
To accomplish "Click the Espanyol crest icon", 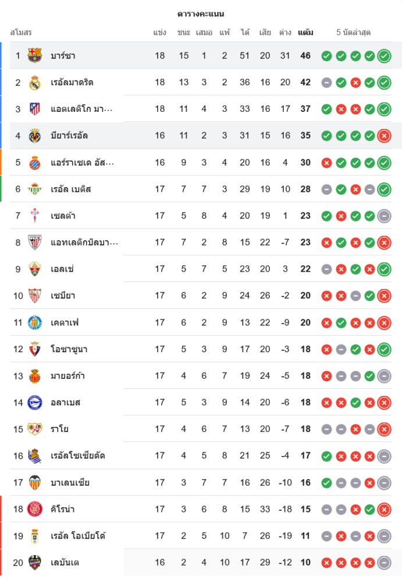I will pos(35,163).
